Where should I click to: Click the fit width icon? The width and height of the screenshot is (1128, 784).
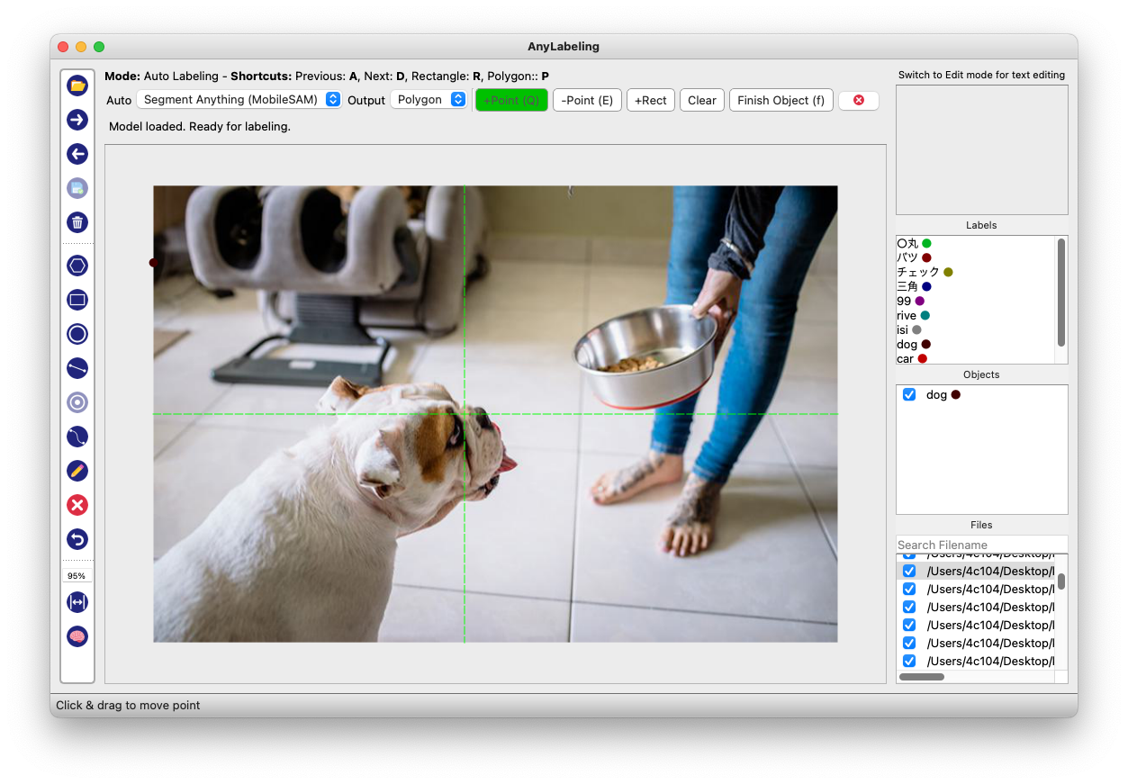tap(77, 602)
